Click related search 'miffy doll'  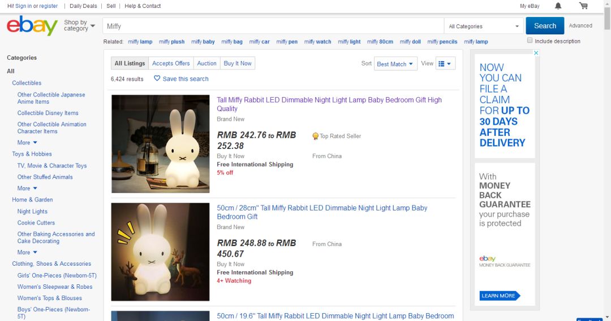[x=410, y=42]
